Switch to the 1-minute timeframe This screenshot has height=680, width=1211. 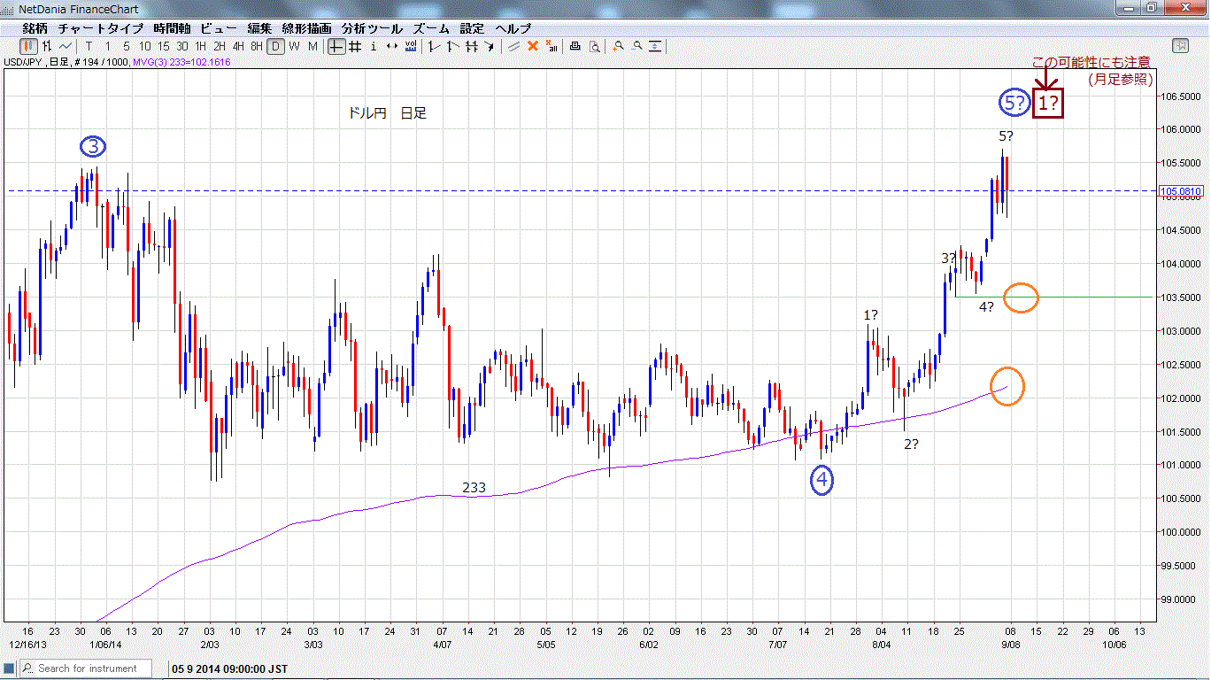[x=108, y=46]
